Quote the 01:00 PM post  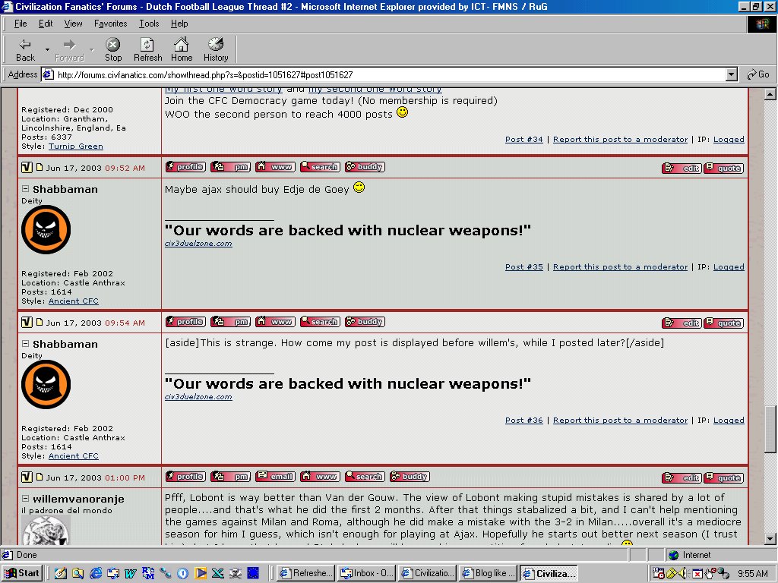click(724, 477)
